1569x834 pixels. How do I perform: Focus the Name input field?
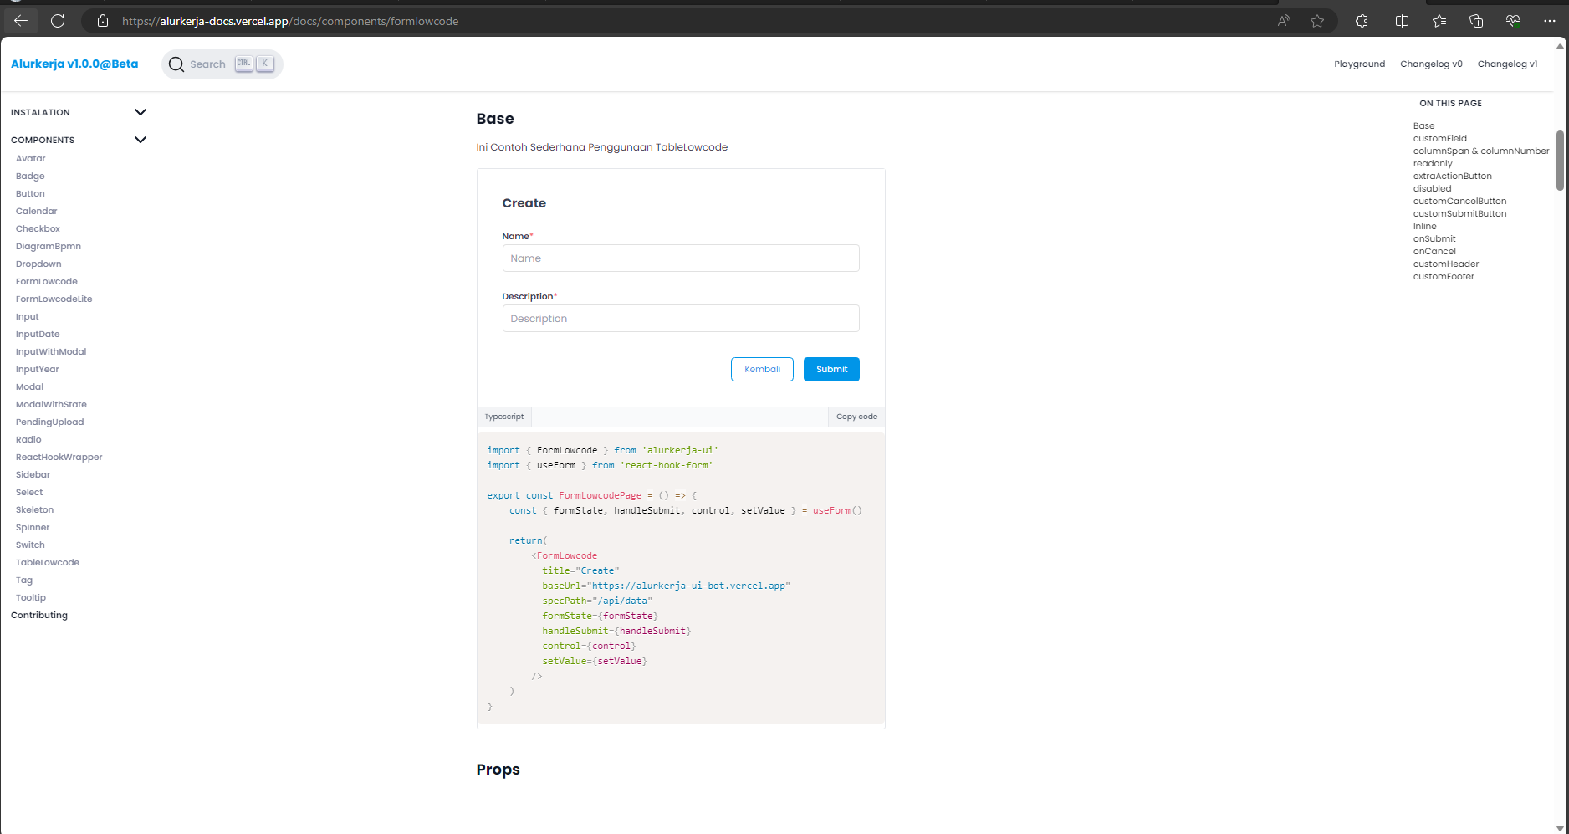click(x=681, y=258)
